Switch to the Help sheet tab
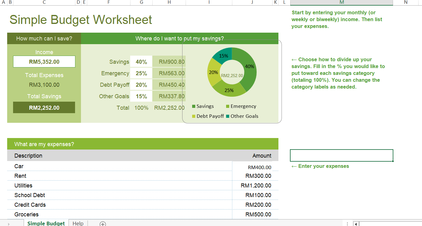 78,224
